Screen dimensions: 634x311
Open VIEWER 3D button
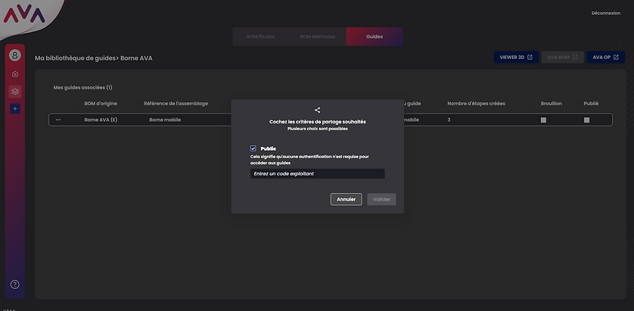pos(516,58)
